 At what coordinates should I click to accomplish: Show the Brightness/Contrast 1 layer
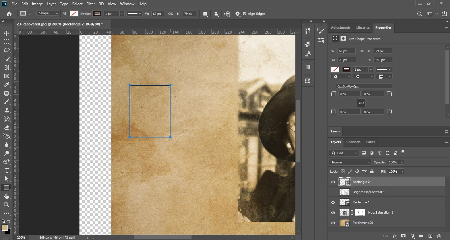(x=333, y=192)
